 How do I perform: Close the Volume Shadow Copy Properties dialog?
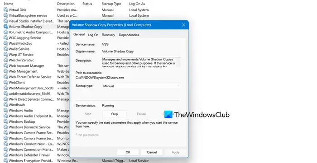(183, 25)
